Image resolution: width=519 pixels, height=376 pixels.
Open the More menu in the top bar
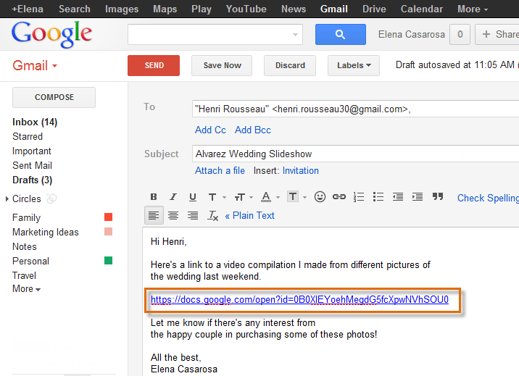[x=473, y=9]
